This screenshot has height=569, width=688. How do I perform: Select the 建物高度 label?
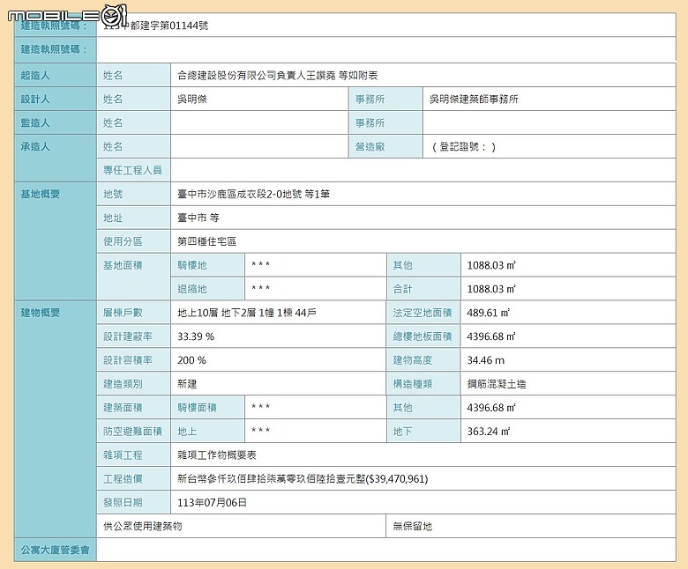413,360
